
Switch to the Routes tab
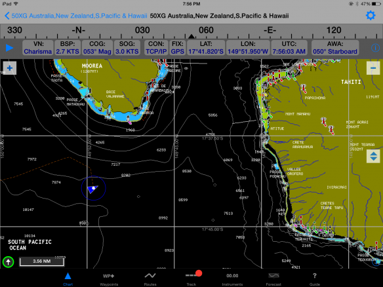tap(150, 279)
